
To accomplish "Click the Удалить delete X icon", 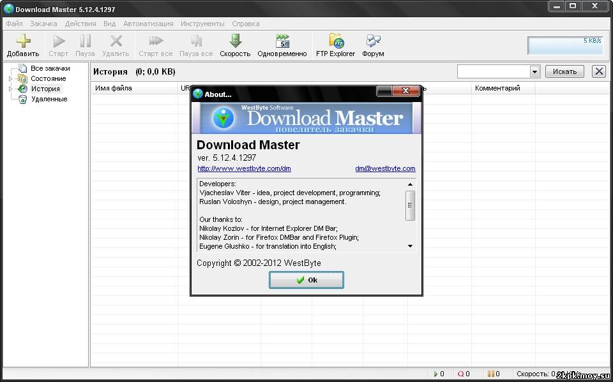I will (116, 41).
